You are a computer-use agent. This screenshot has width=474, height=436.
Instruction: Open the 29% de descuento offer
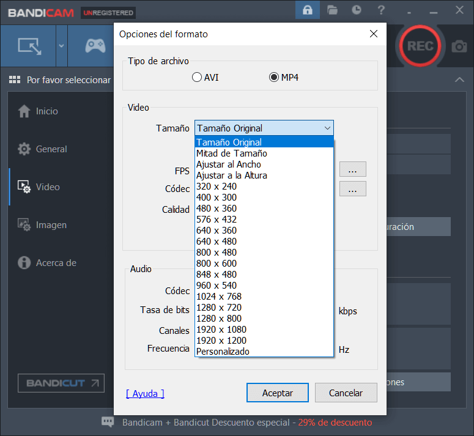335,423
